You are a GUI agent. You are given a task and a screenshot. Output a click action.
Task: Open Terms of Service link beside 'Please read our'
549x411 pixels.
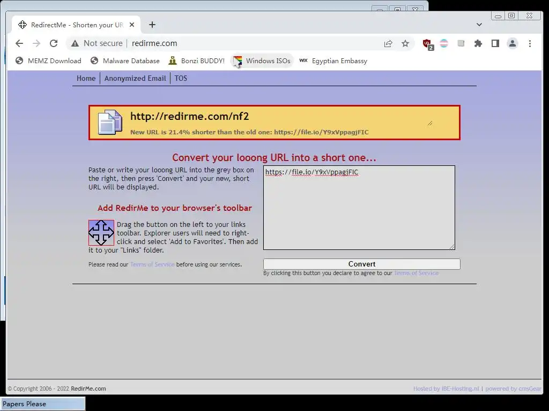pyautogui.click(x=152, y=264)
